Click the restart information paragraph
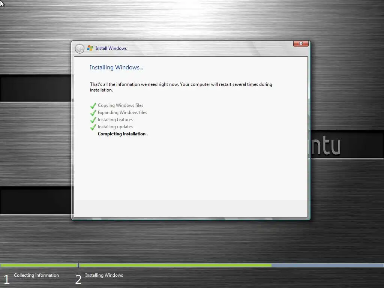This screenshot has width=384, height=288. coord(181,87)
